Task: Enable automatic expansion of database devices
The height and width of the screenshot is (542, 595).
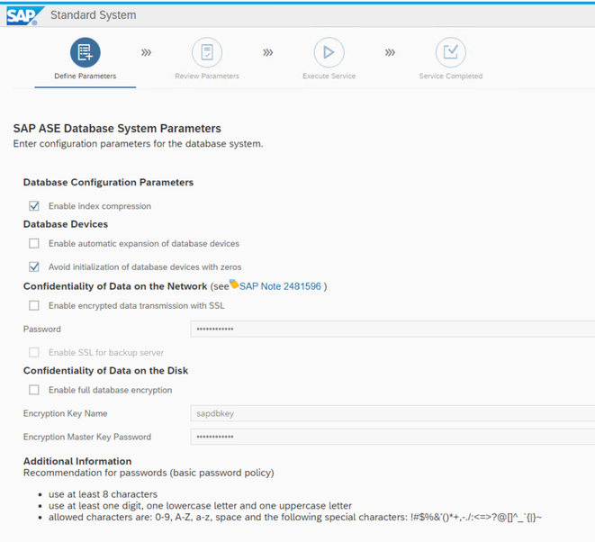Action: [x=34, y=243]
